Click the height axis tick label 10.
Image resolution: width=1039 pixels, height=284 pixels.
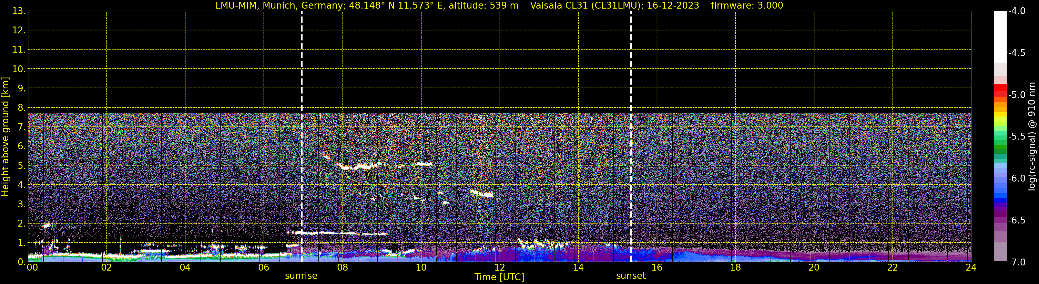19,69
